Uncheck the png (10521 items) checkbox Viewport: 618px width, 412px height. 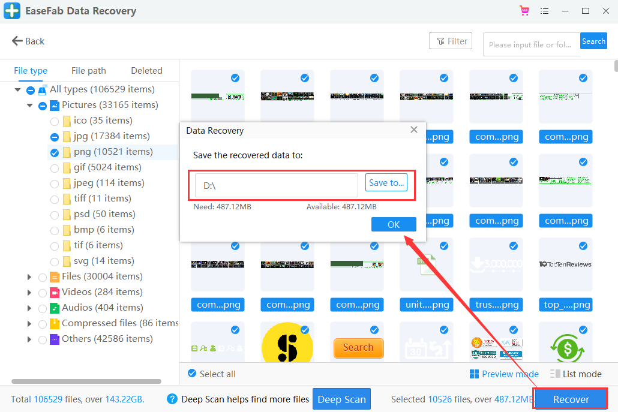click(x=55, y=152)
